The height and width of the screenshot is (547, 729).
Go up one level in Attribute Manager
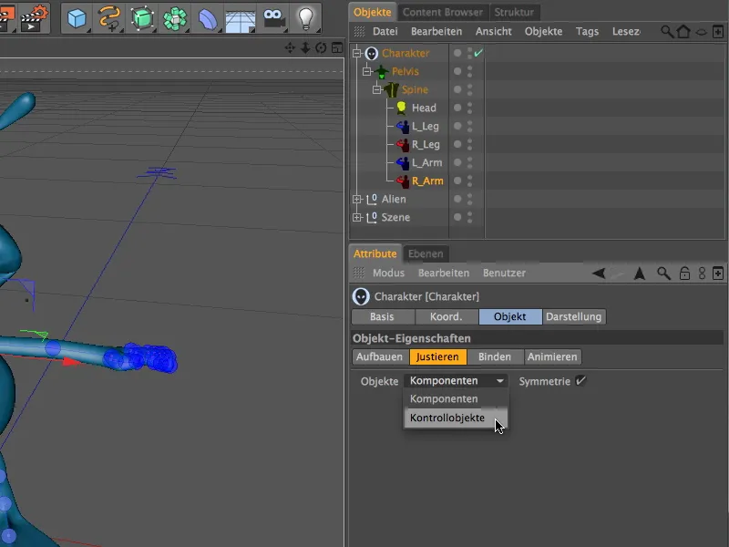640,273
